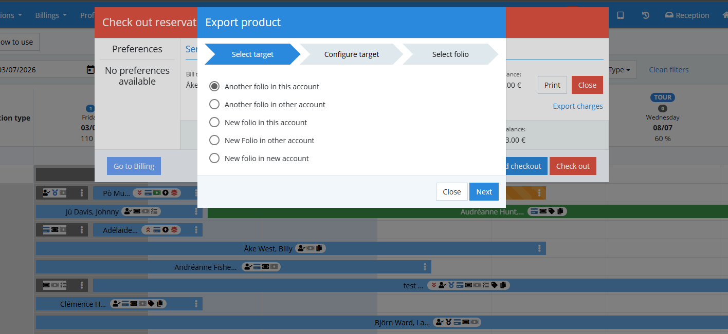Click Next in Export product dialog
Image resolution: width=728 pixels, height=334 pixels.
pos(484,191)
